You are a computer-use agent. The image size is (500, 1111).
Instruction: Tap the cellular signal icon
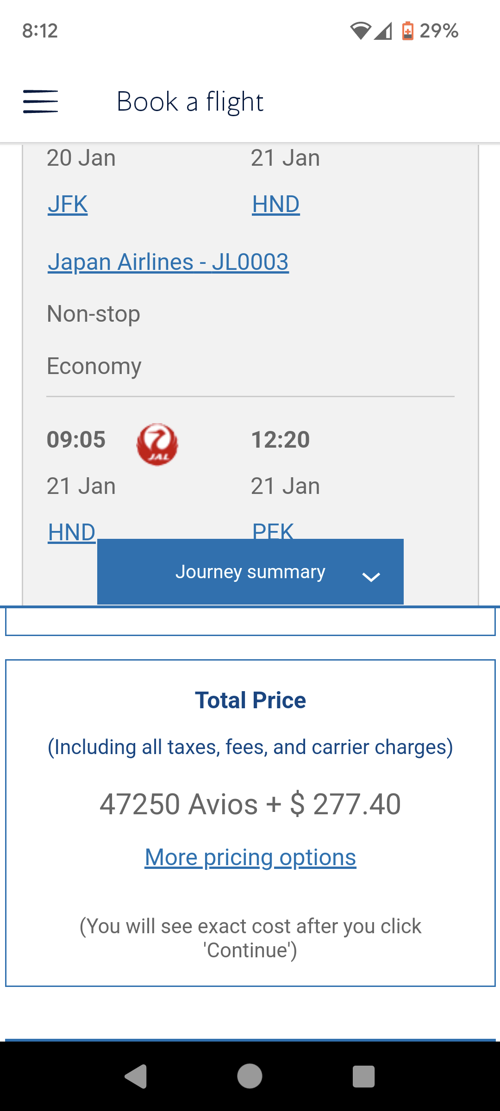383,31
